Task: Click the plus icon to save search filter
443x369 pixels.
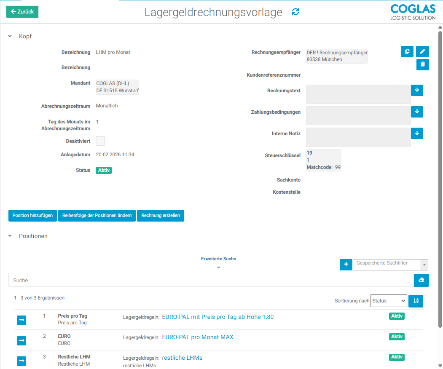Action: tap(346, 264)
